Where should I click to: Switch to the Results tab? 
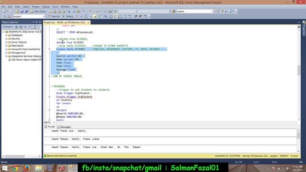(x=50, y=127)
